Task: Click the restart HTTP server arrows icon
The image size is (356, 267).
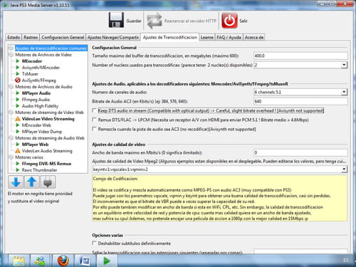Action: pos(155,21)
